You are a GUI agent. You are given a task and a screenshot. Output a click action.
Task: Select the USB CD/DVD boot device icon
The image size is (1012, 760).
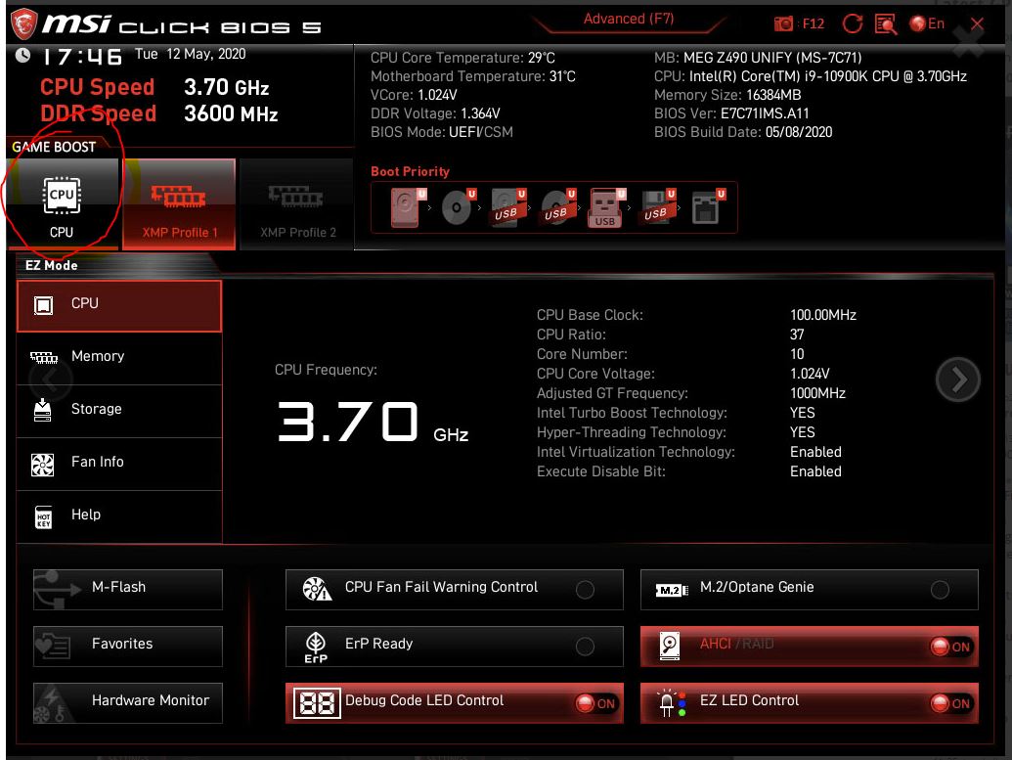click(557, 207)
